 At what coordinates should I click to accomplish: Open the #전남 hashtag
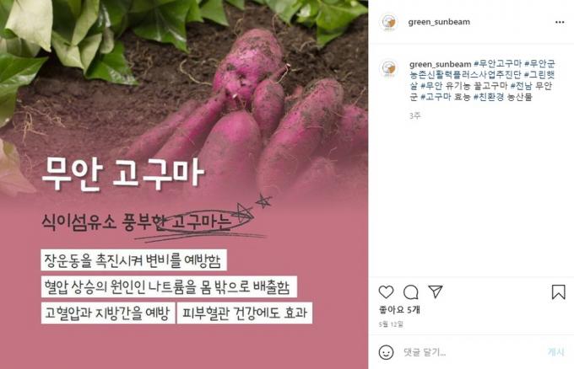pyautogui.click(x=522, y=86)
